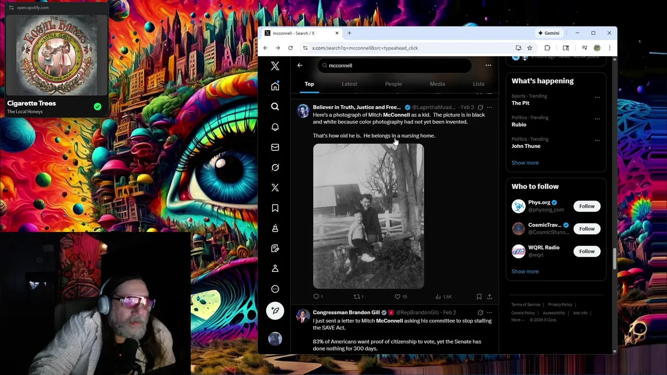
Task: Open options for The Pit trend
Action: pyautogui.click(x=597, y=97)
